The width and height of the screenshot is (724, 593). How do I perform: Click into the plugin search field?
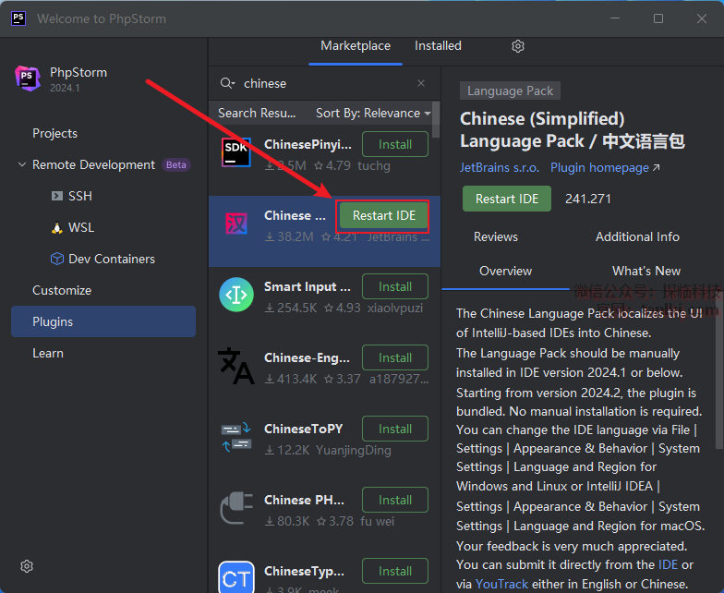(323, 83)
